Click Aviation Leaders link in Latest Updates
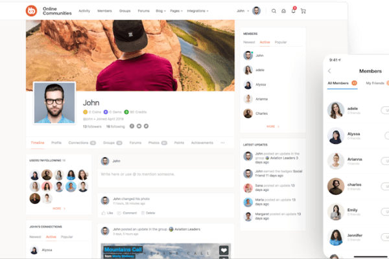389x259 pixels. point(281,158)
